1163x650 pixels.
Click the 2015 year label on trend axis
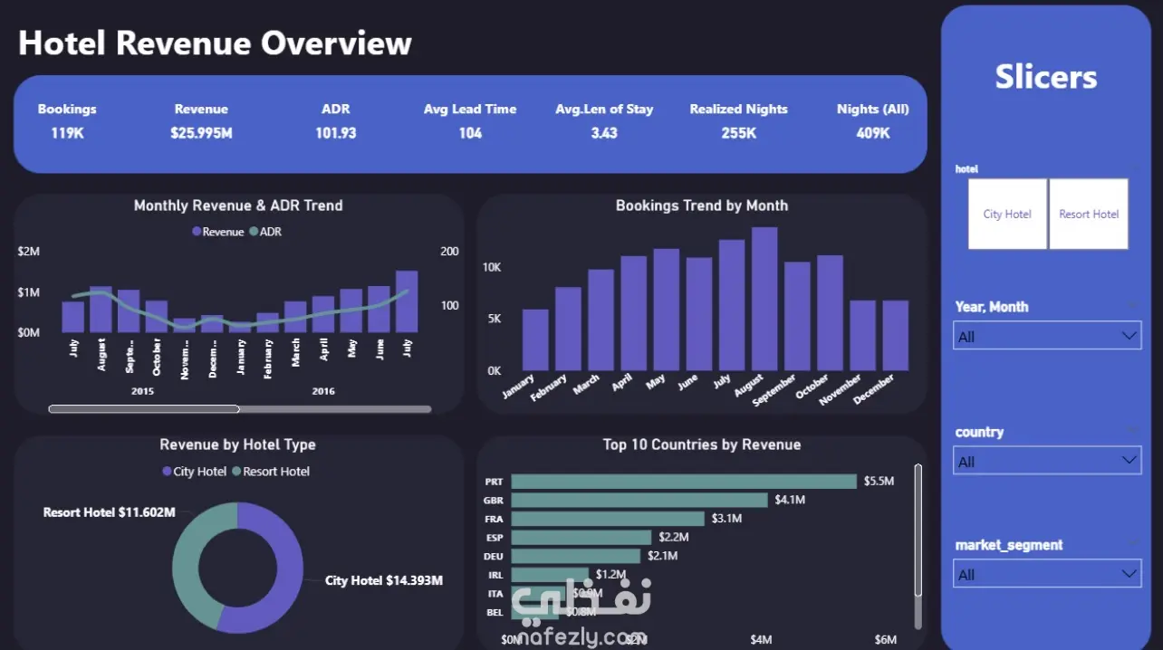pyautogui.click(x=142, y=391)
